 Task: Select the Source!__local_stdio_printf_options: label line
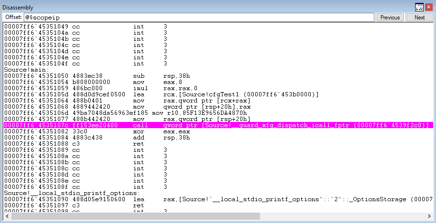(72, 193)
